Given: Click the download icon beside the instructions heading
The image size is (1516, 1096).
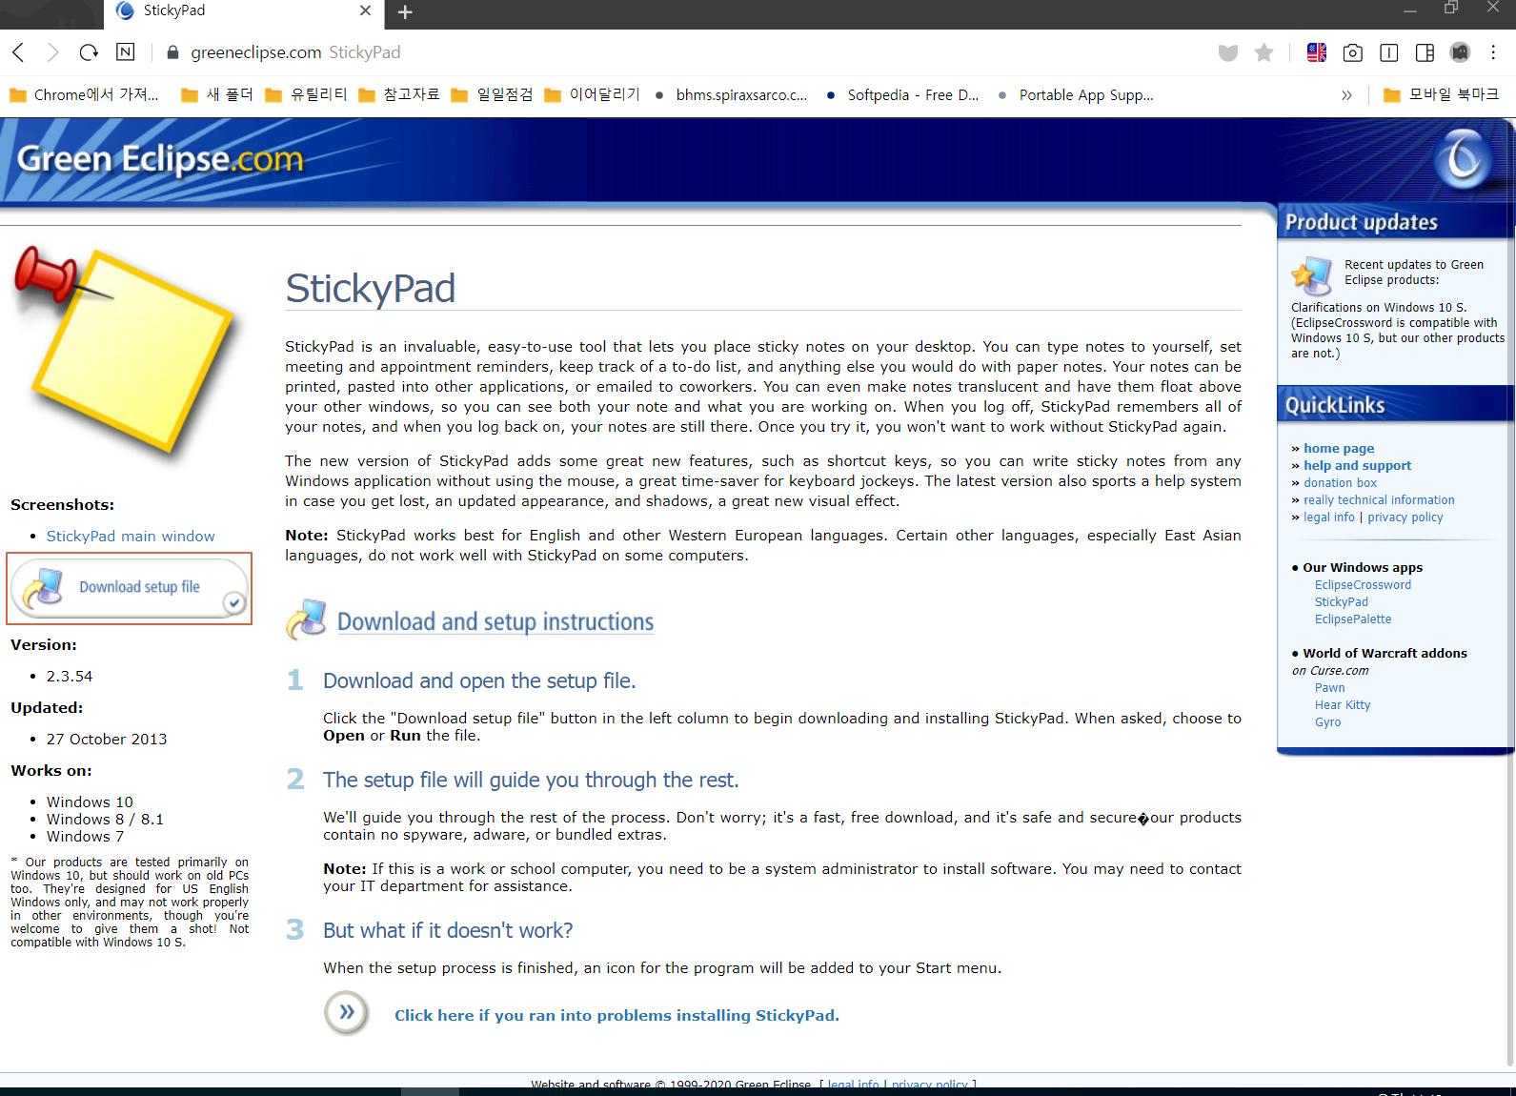Looking at the screenshot, I should tap(306, 620).
